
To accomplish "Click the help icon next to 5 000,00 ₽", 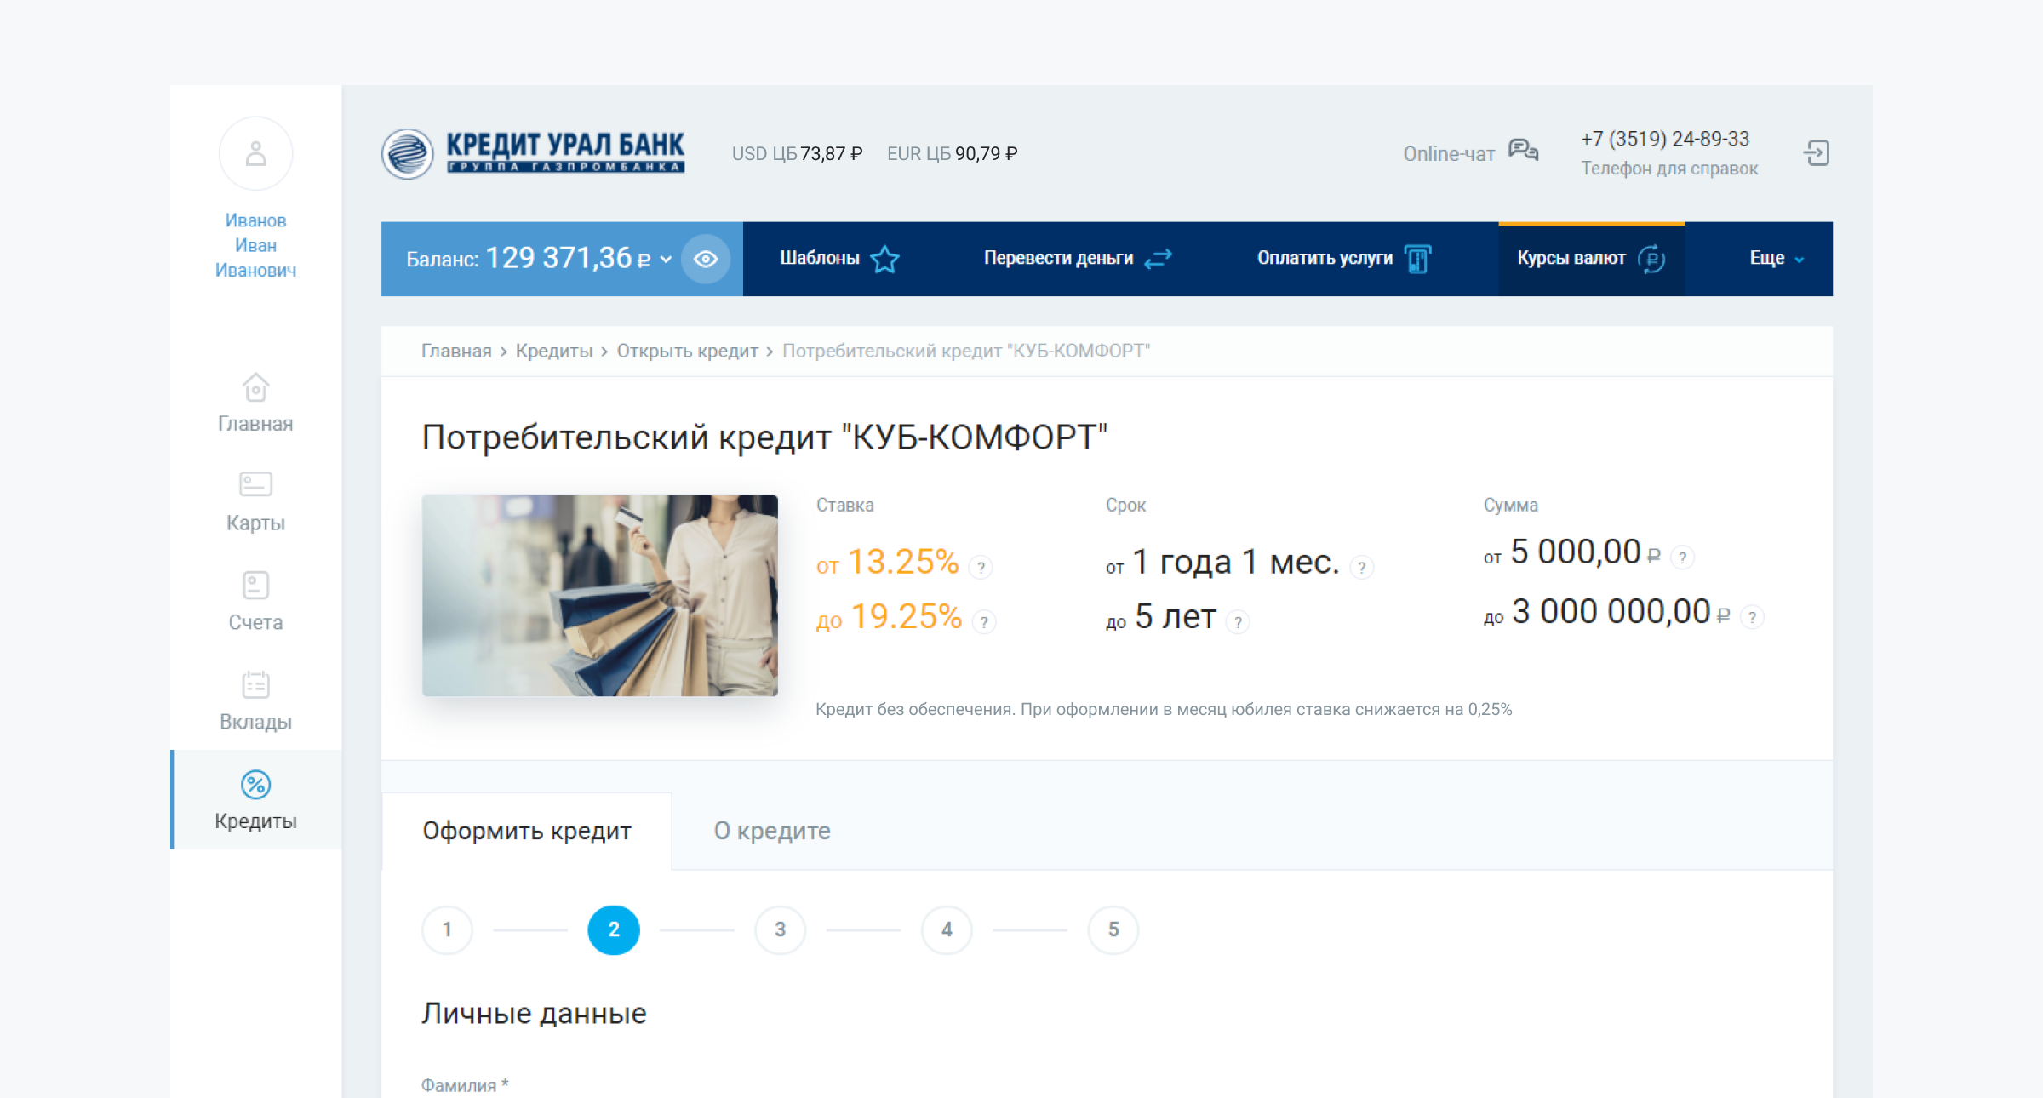I will point(1682,558).
